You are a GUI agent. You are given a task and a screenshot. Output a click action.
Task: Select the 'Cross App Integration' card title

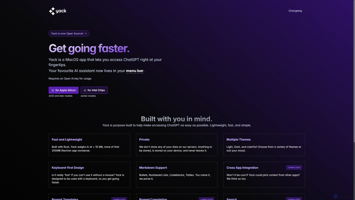tap(242, 168)
